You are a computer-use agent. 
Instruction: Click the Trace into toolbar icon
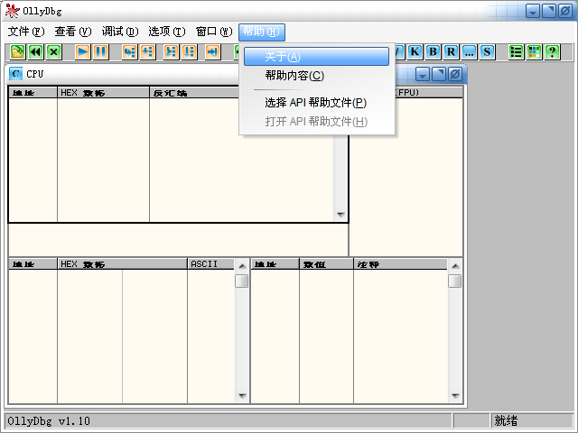(x=171, y=52)
